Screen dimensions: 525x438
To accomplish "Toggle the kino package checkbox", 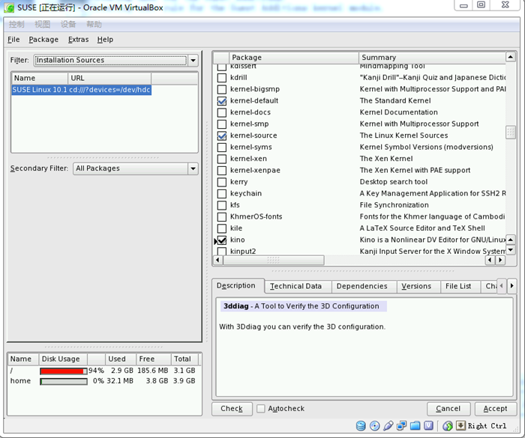I will click(222, 240).
